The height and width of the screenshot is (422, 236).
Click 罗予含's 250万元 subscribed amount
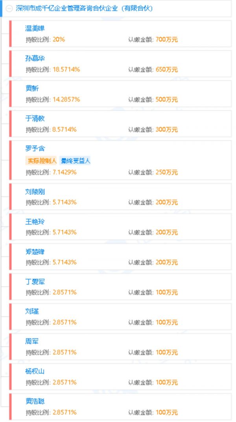pos(167,172)
